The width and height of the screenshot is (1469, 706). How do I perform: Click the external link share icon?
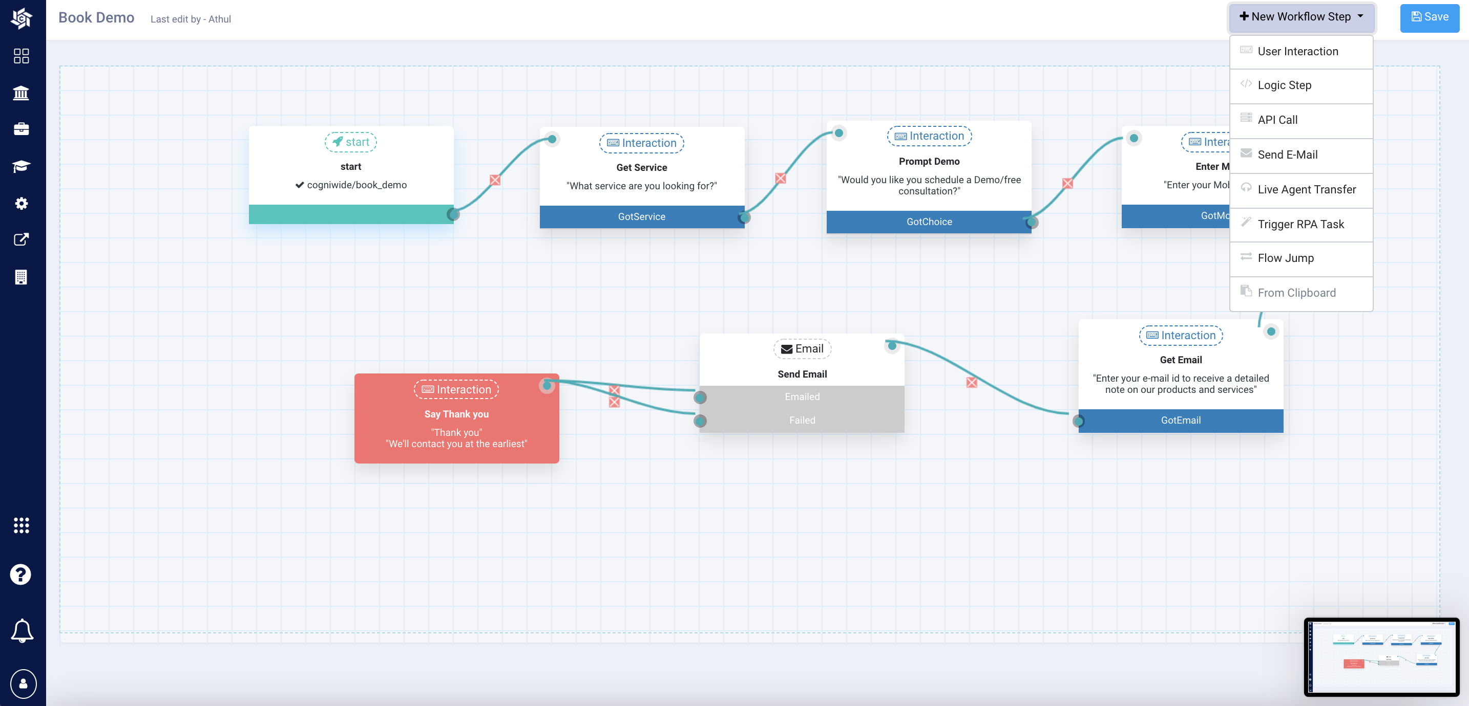click(x=21, y=239)
